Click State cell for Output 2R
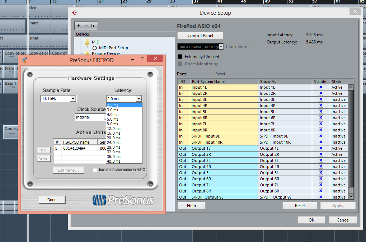Viewport: 366px width, 242px height. pyautogui.click(x=339, y=154)
